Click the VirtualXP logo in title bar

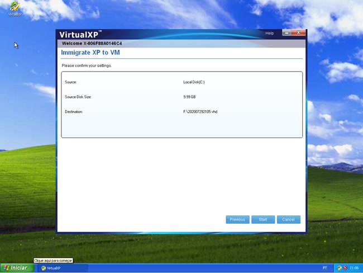tap(80, 34)
